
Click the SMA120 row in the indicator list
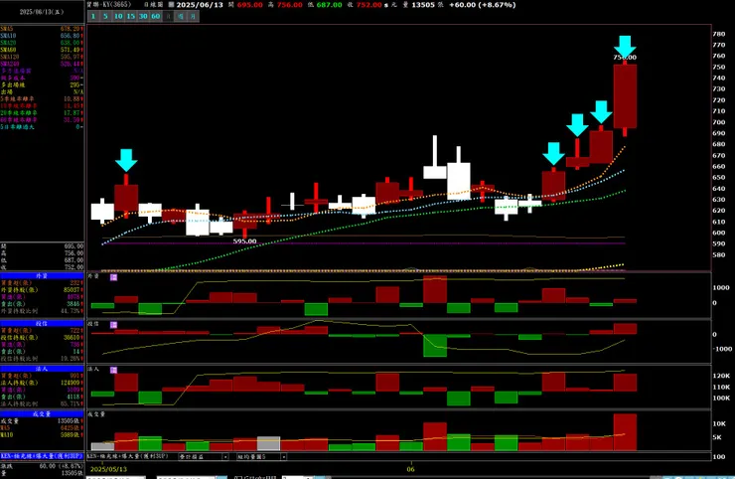(42, 57)
